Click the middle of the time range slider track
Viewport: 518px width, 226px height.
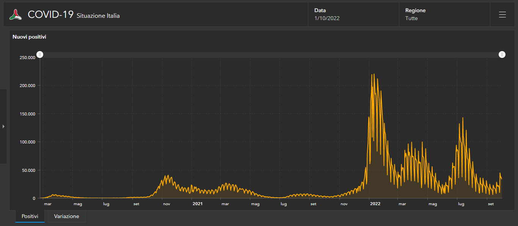pos(271,55)
